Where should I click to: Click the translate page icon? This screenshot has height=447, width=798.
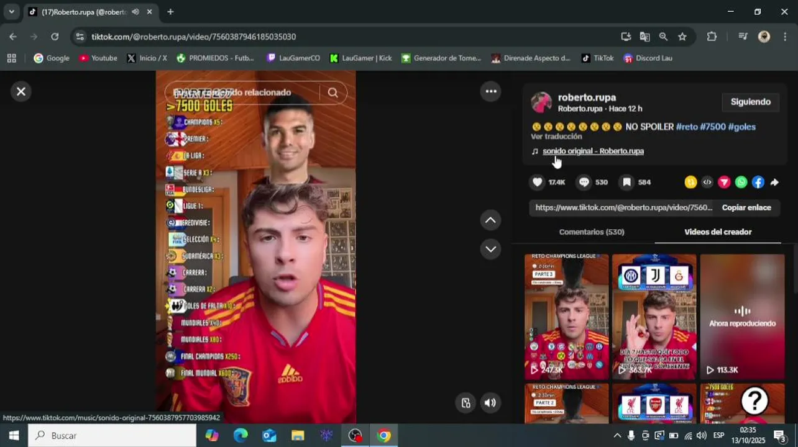(644, 37)
